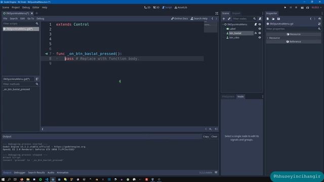Jump to _on_btn_baslat_pressed in methods list
This screenshot has height=182, width=324.
click(17, 89)
